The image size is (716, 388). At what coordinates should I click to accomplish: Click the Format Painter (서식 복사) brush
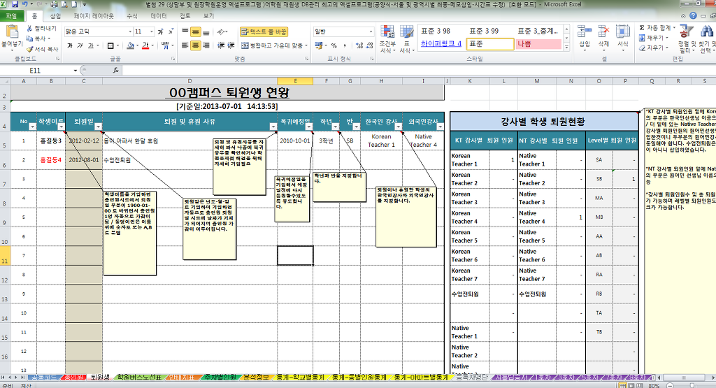[x=29, y=49]
